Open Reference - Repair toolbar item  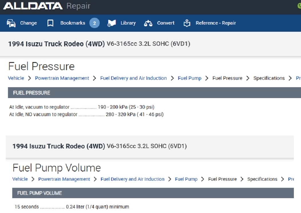(x=216, y=23)
